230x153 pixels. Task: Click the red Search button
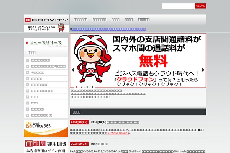pos(200,6)
